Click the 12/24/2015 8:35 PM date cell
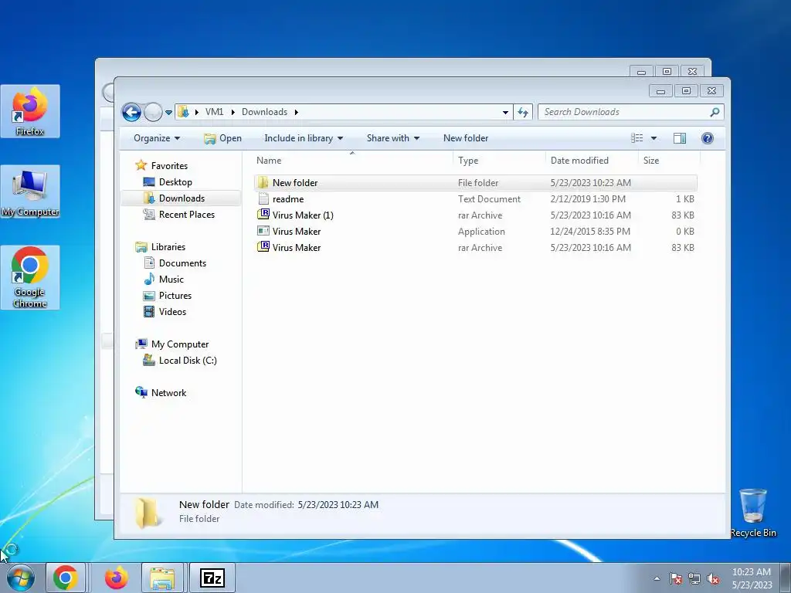 [590, 232]
